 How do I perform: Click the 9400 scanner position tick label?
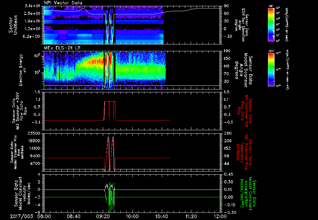35,156
